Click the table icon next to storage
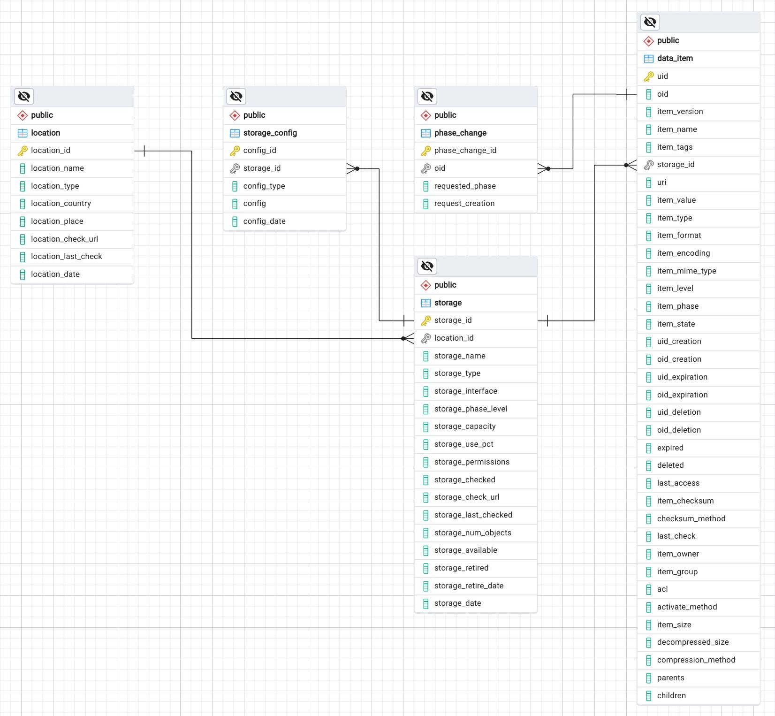 coord(425,303)
